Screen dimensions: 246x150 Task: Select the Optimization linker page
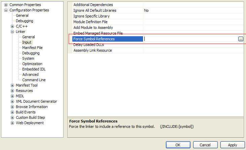coord(32,64)
